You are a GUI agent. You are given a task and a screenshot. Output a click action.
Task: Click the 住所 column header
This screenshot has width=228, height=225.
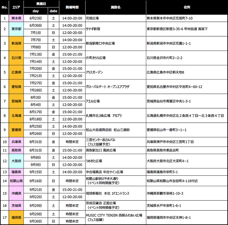click(x=187, y=7)
